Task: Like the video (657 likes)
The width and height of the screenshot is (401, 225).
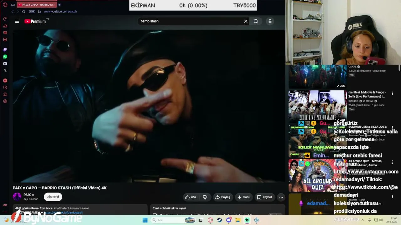Action: click(191, 197)
